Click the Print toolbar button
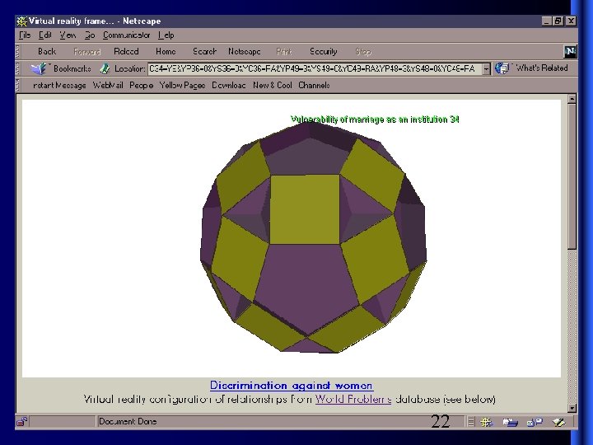 pos(284,51)
